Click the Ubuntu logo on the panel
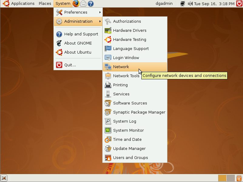 click(6, 4)
